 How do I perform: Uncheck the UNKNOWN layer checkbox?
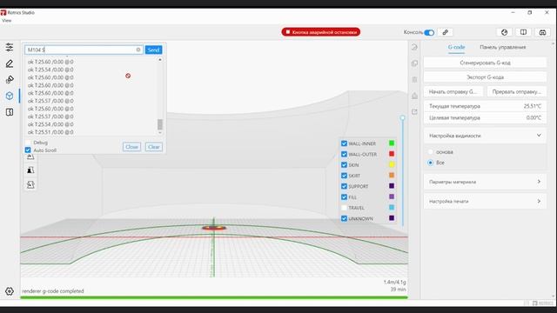point(344,218)
